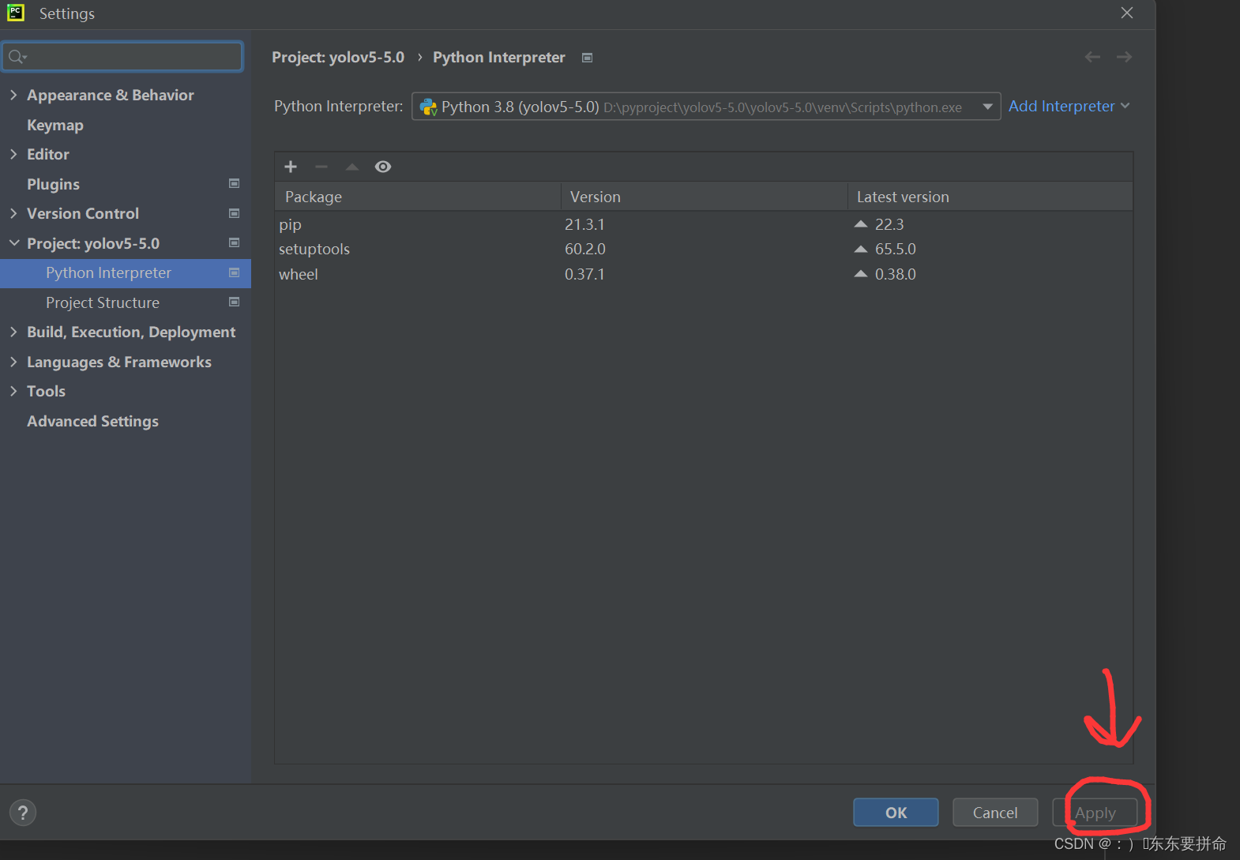Click the Apply button
The height and width of the screenshot is (860, 1240).
[x=1095, y=813]
